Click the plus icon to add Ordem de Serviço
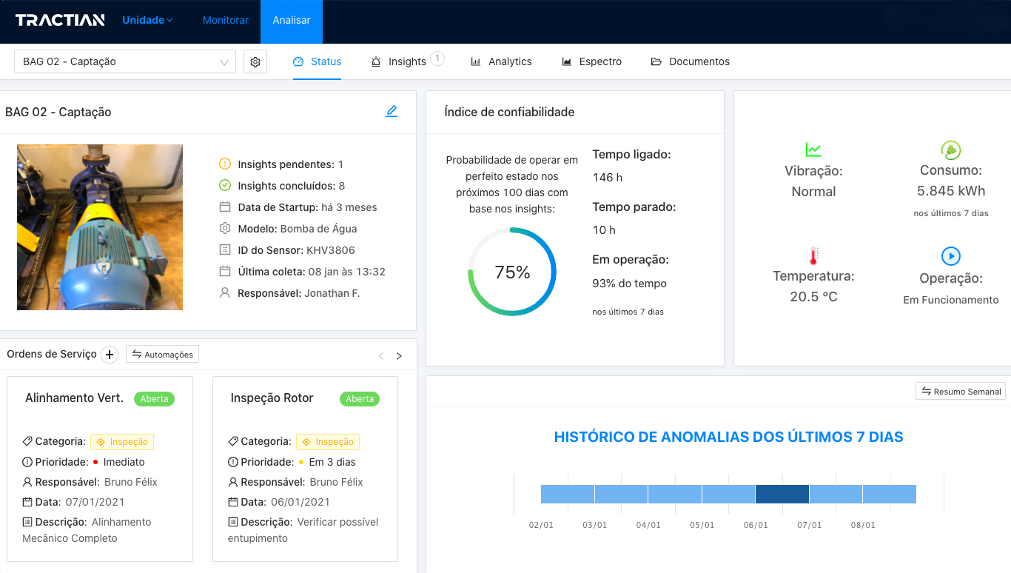The width and height of the screenshot is (1011, 573). tap(110, 355)
